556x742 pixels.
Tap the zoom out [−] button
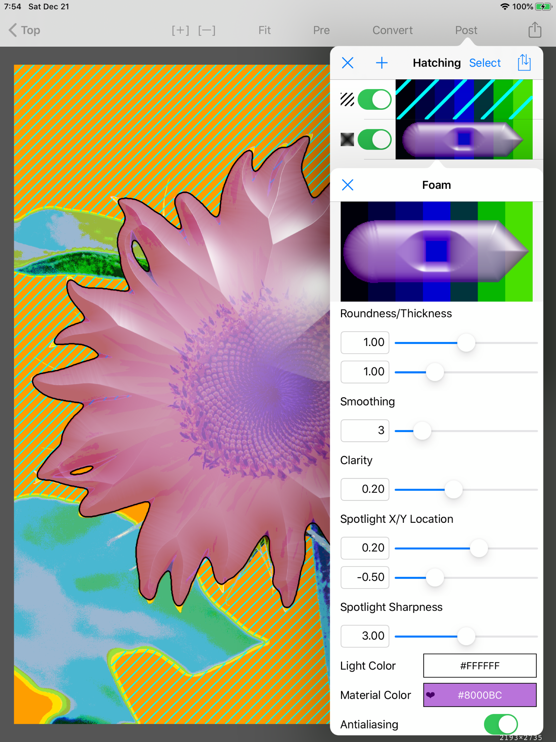pos(207,30)
